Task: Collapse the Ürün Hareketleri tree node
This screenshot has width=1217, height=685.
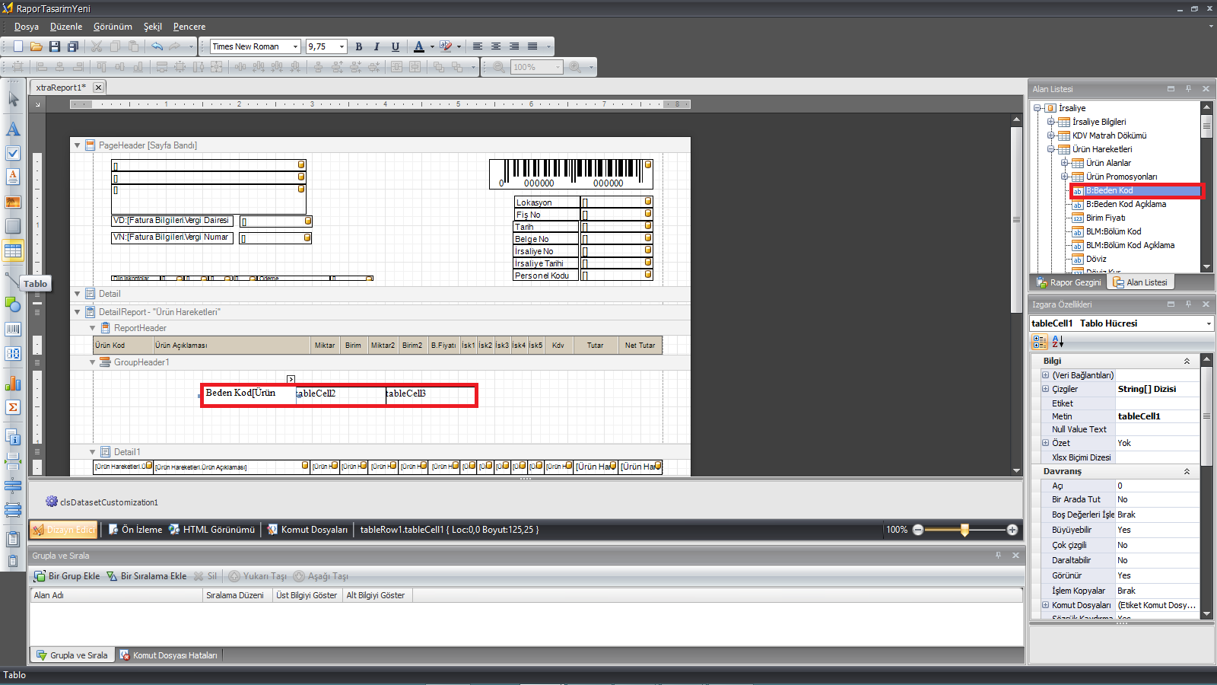Action: point(1051,149)
